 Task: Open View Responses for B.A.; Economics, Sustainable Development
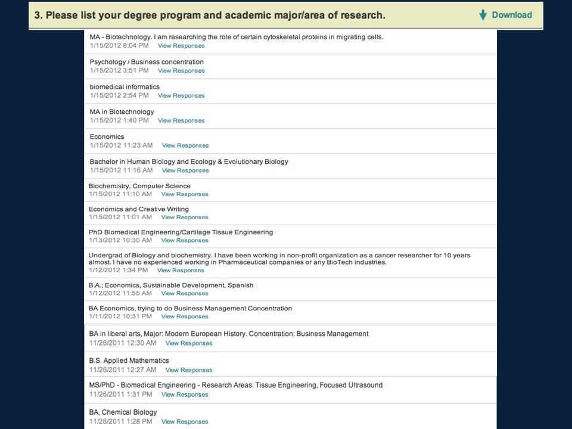(x=185, y=293)
